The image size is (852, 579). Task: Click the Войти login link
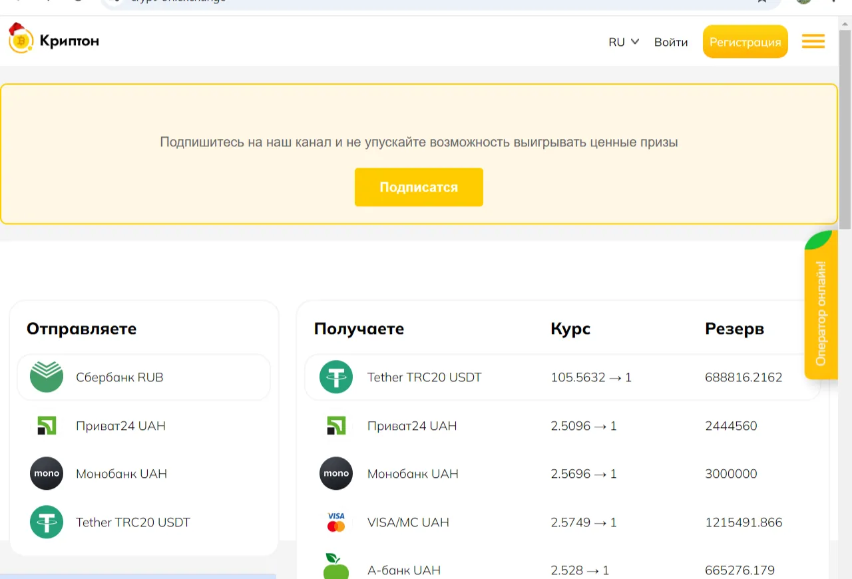(x=671, y=42)
